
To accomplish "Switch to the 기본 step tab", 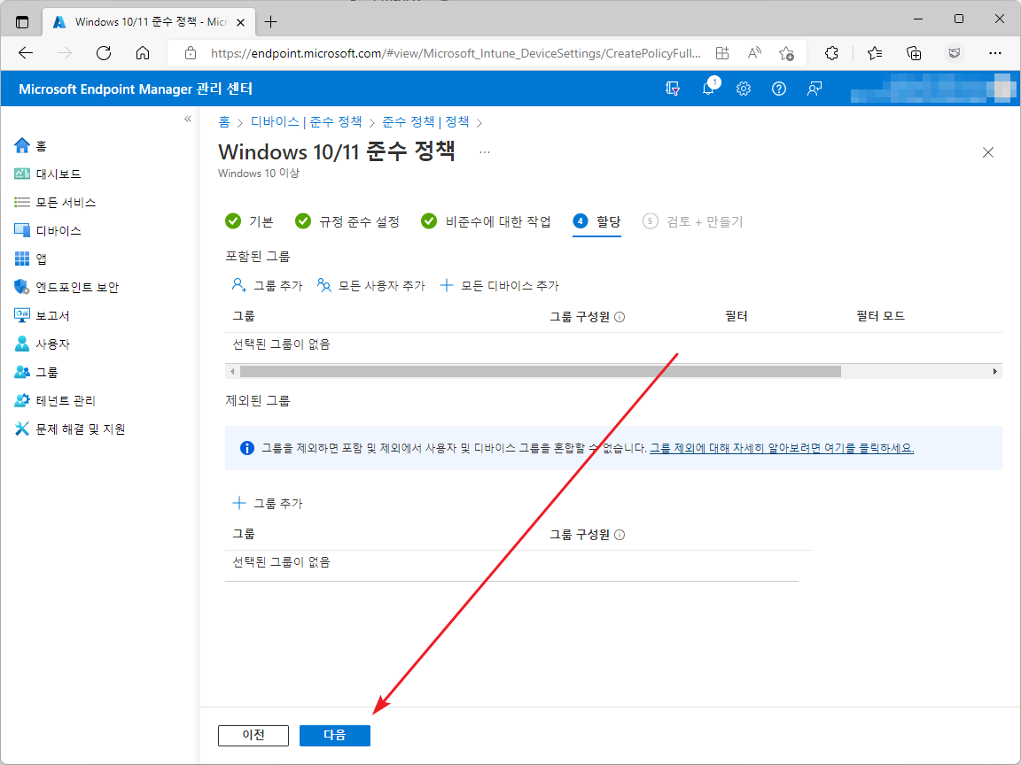I will 249,221.
